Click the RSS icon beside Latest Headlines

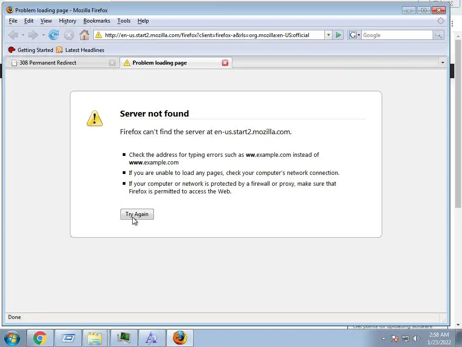60,50
